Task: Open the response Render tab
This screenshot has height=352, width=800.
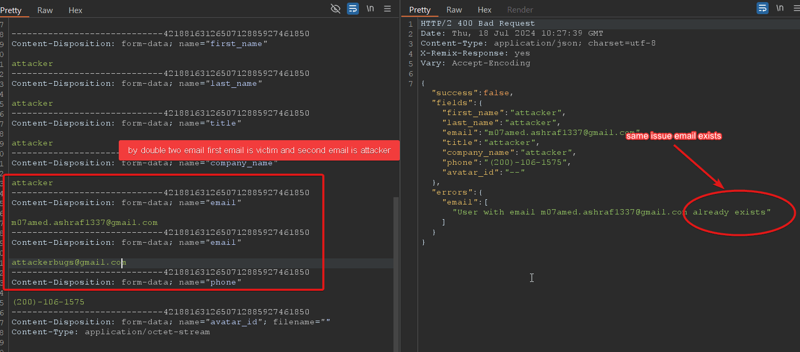Action: (x=520, y=10)
